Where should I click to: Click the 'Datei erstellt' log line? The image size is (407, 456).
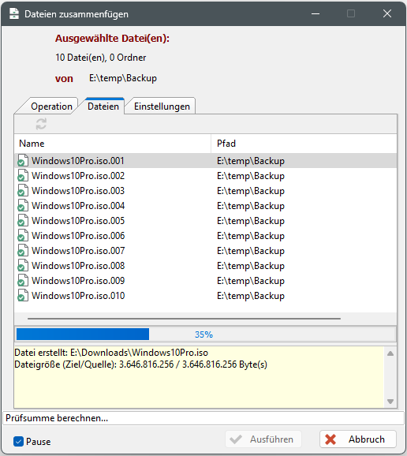pos(111,353)
